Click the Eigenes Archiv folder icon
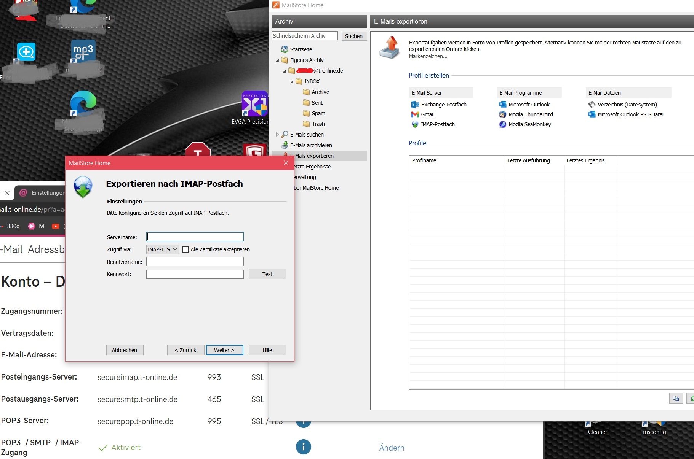 tap(285, 60)
